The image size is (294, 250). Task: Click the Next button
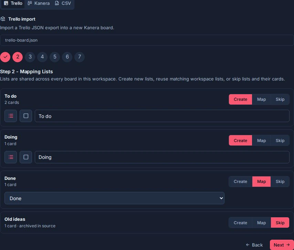pos(282,245)
